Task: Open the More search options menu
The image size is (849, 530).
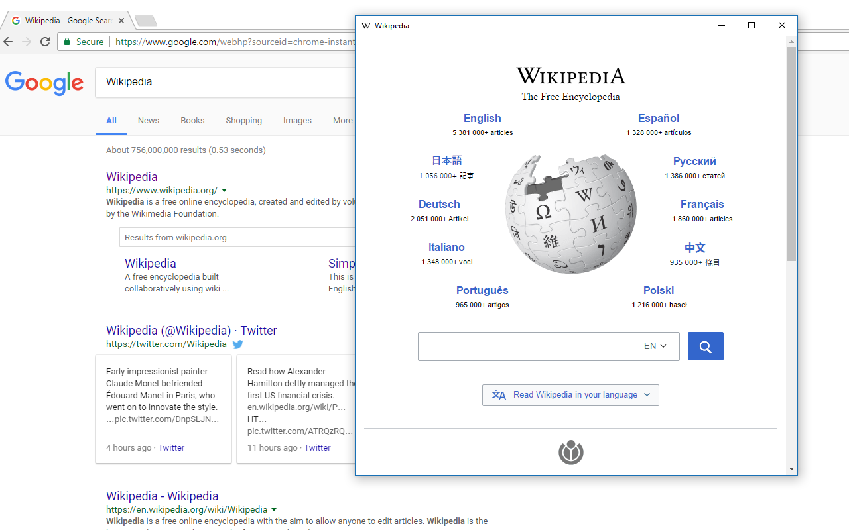Action: click(x=343, y=121)
